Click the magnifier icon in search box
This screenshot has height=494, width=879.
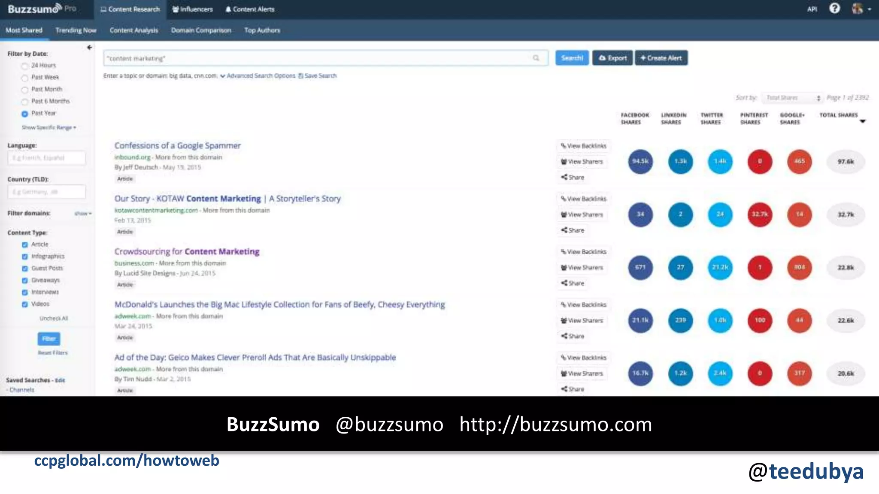click(x=536, y=58)
